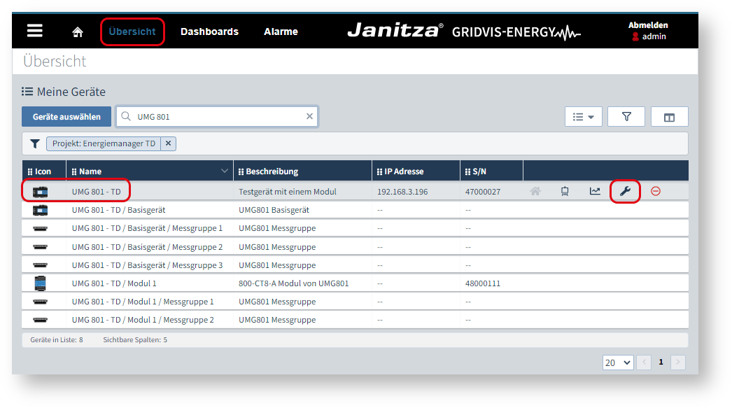Toggle the column layout view button
This screenshot has height=408, width=732.
(x=669, y=117)
